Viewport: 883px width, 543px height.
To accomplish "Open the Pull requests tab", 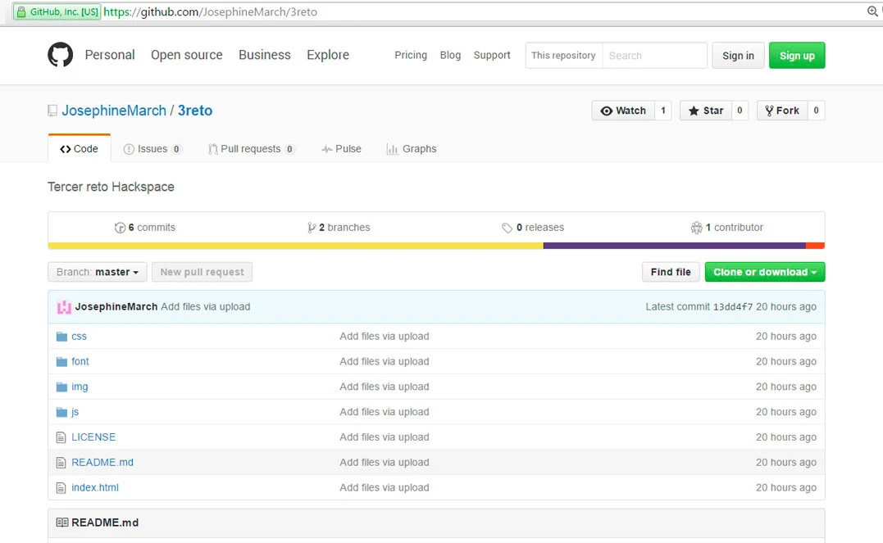I will pyautogui.click(x=252, y=149).
